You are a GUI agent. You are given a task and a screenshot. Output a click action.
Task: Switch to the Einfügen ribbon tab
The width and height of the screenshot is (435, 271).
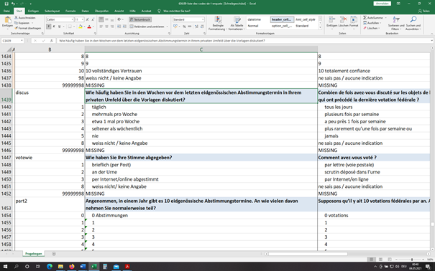[33, 11]
